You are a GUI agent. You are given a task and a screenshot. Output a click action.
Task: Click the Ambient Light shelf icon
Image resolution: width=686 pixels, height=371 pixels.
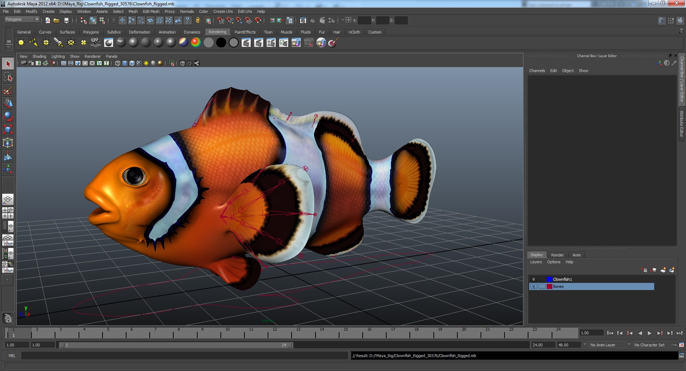[21, 43]
